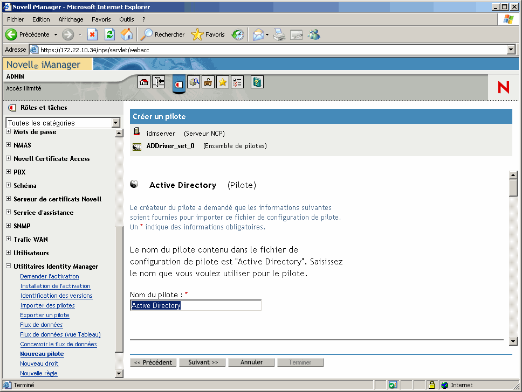Open the Outils menu
This screenshot has height=392, width=522.
pyautogui.click(x=126, y=19)
